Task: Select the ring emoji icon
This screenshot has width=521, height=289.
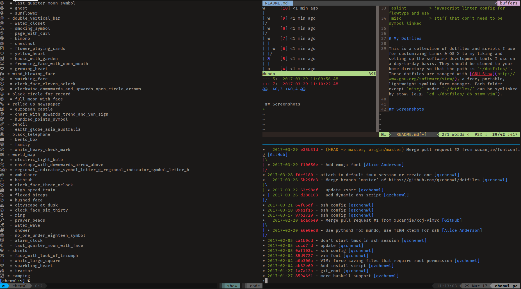Action: coord(2,215)
